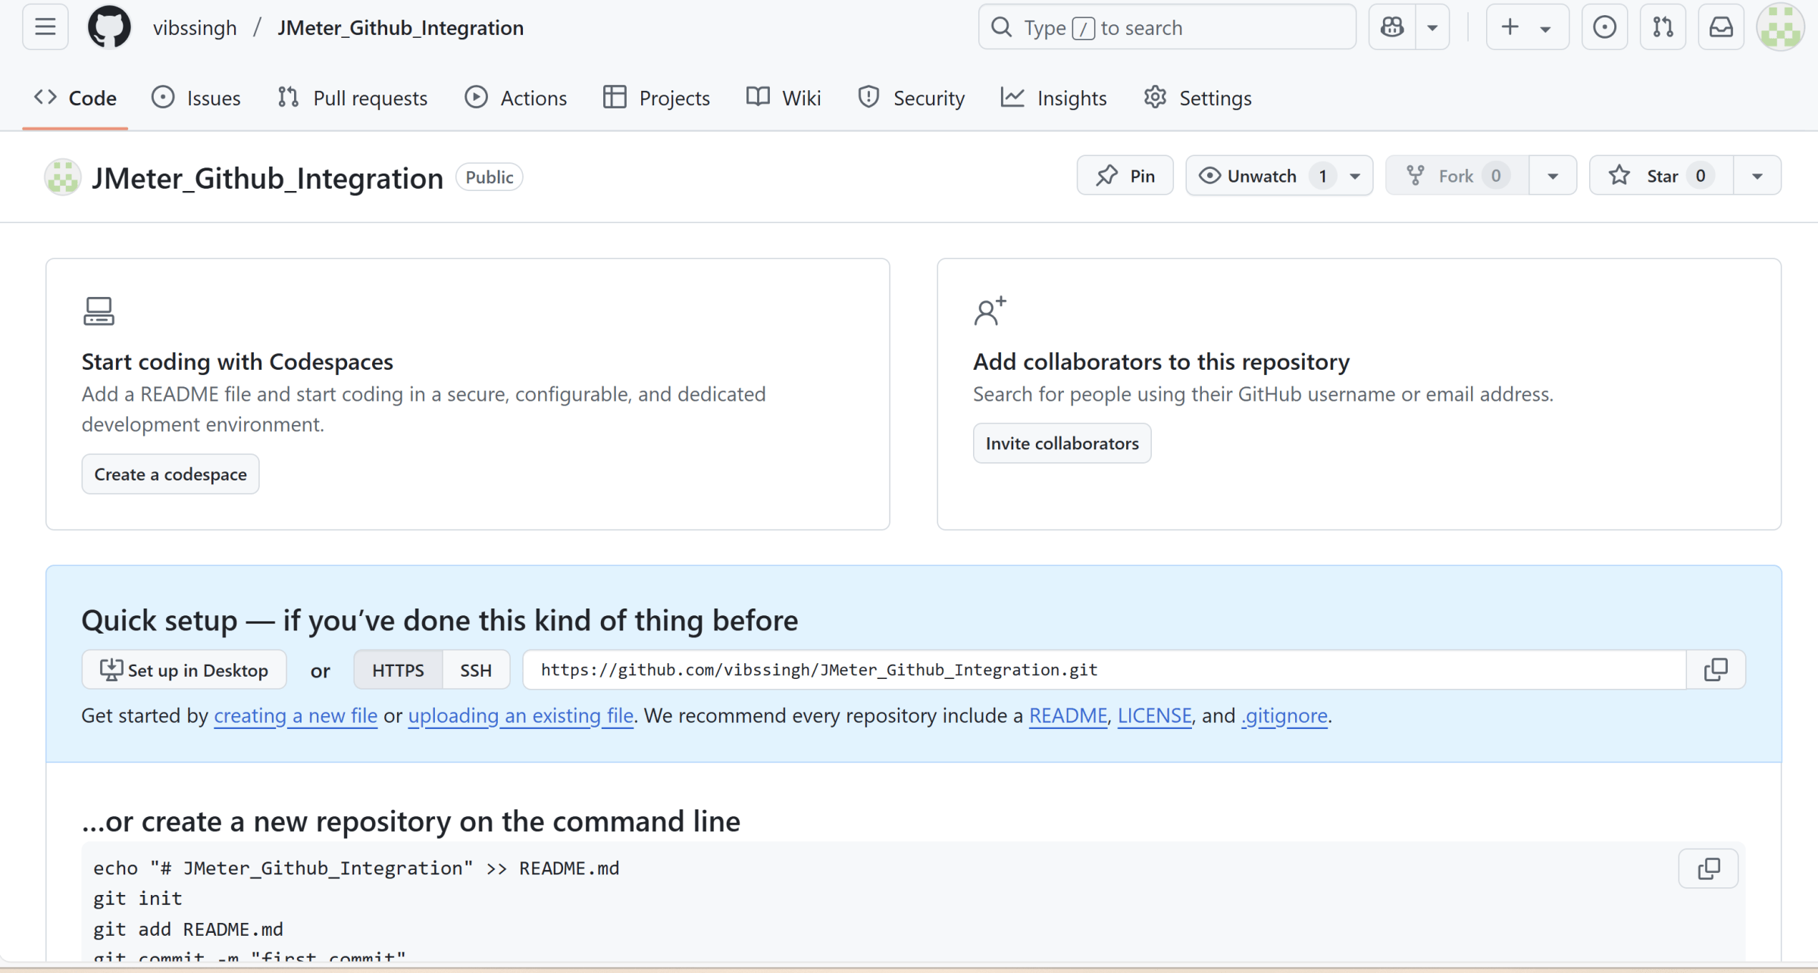1818x973 pixels.
Task: Pin this repository
Action: [x=1125, y=176]
